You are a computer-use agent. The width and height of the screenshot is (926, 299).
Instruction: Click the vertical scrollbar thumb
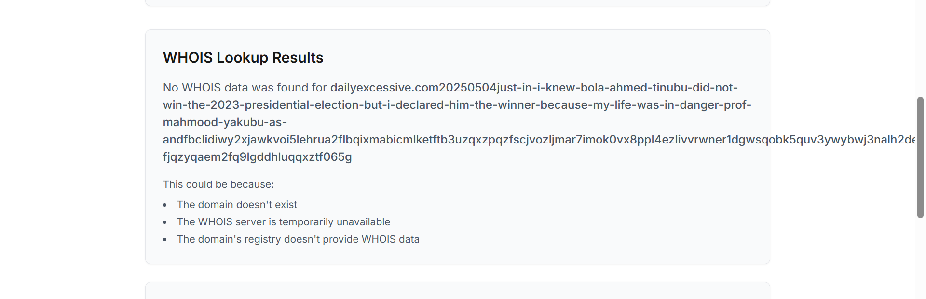(920, 157)
